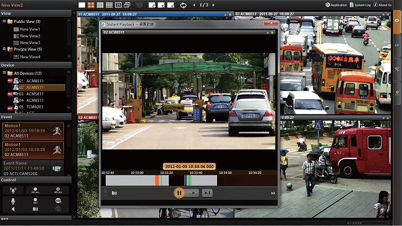402x226 pixels.
Task: Open the Motion1 10:59:39 event entry
Action: pos(33,131)
